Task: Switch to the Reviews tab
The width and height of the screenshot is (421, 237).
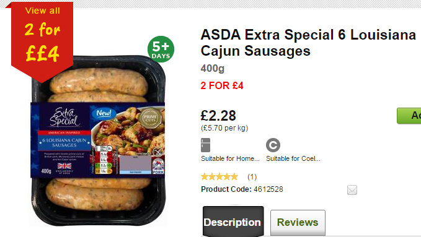Action: coord(298,223)
